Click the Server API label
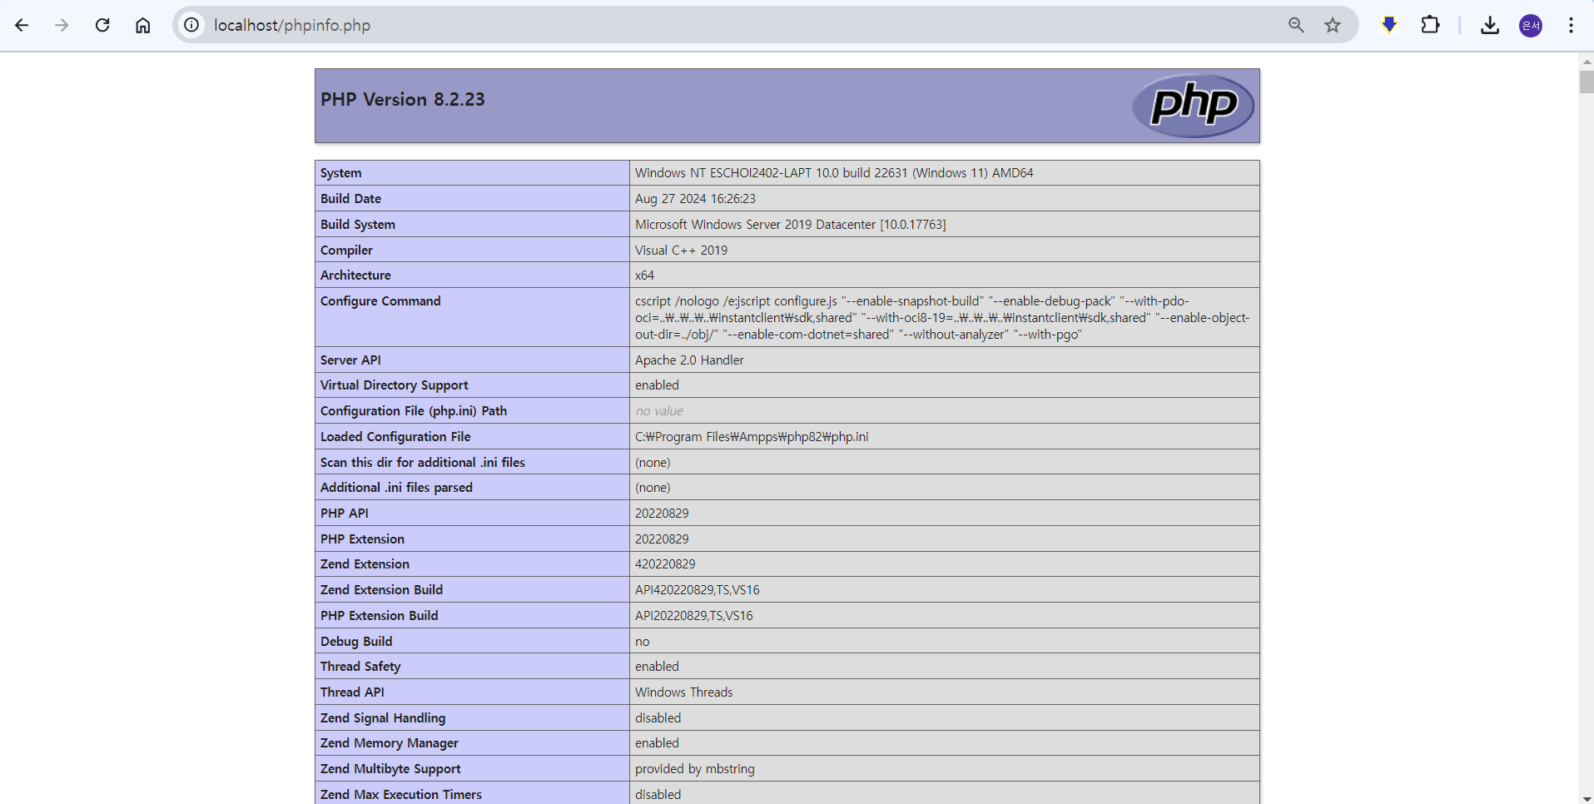This screenshot has width=1594, height=804. click(350, 360)
